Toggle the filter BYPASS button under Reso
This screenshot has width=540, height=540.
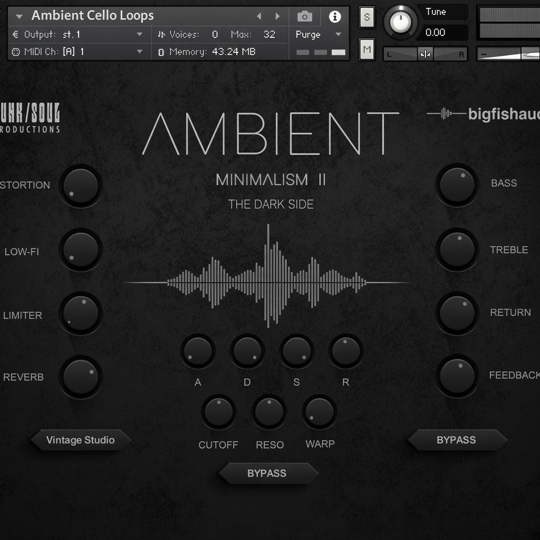[268, 473]
